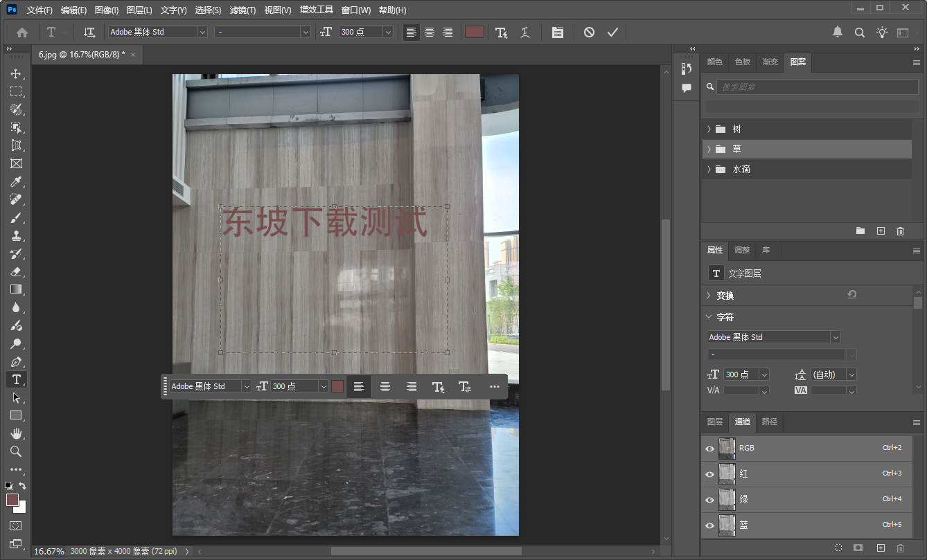The height and width of the screenshot is (560, 927).
Task: Open the warped text dialog from options bar
Action: point(524,32)
